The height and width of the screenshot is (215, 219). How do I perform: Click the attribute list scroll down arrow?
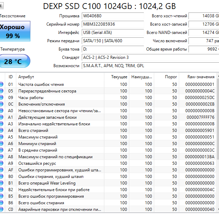pyautogui.click(x=218, y=209)
